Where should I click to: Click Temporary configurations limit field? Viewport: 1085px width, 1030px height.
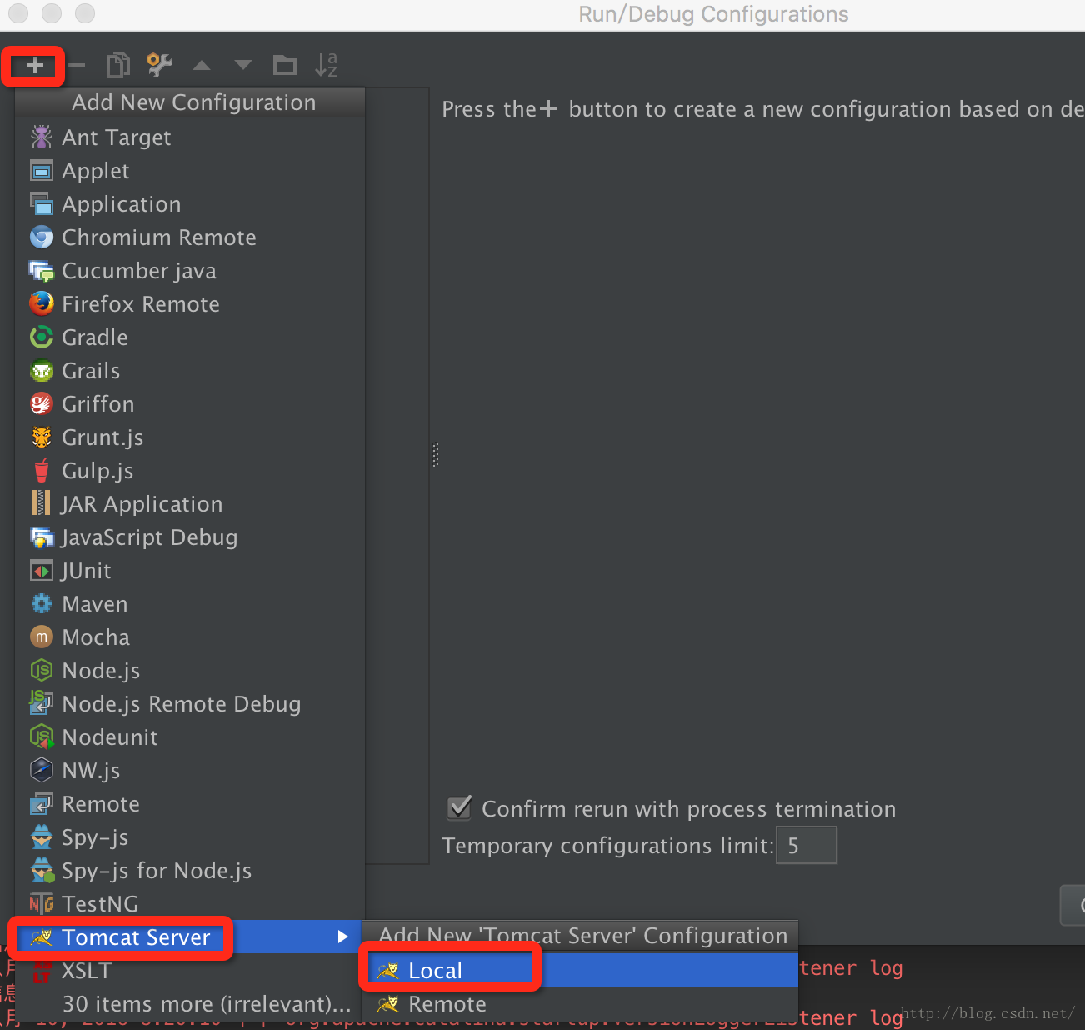(x=806, y=845)
